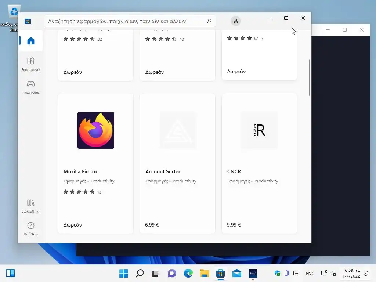Open the Home tab in Store sidebar
The width and height of the screenshot is (376, 282).
click(x=31, y=41)
